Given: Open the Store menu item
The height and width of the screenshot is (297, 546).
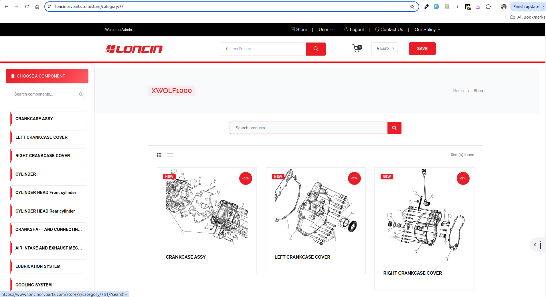Looking at the screenshot, I should [x=299, y=30].
